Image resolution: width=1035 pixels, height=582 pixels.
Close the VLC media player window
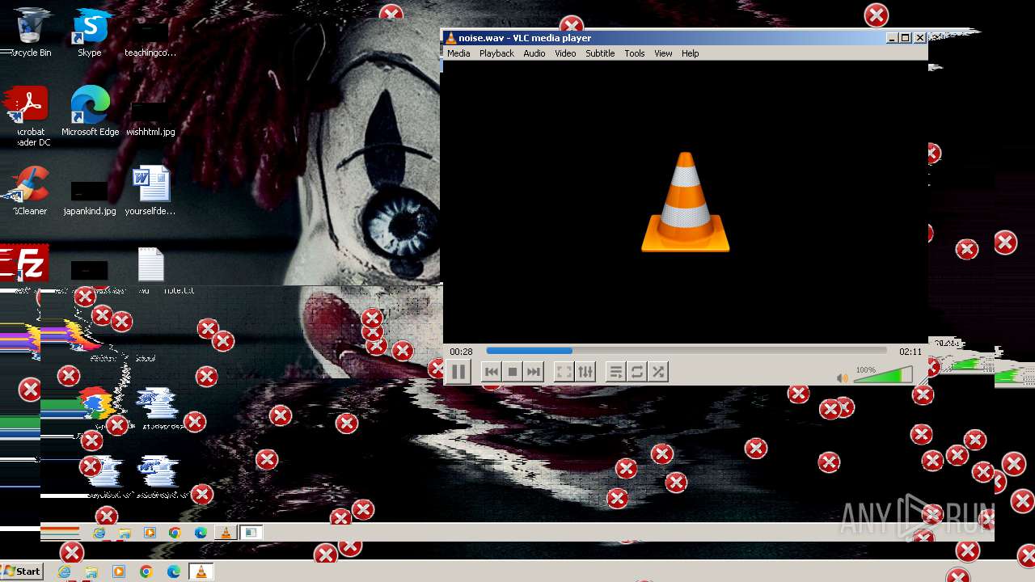pyautogui.click(x=919, y=38)
